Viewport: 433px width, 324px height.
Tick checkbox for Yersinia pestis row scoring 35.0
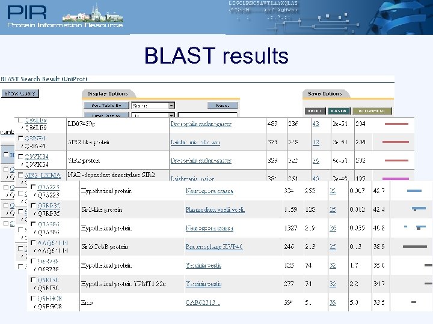[x=33, y=260]
